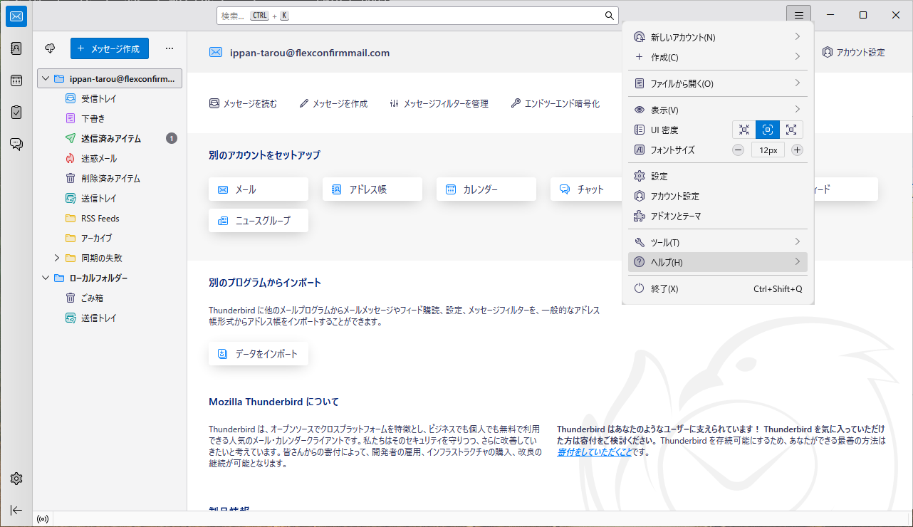The width and height of the screenshot is (913, 527).
Task: Select touch UI density option
Action: click(791, 130)
